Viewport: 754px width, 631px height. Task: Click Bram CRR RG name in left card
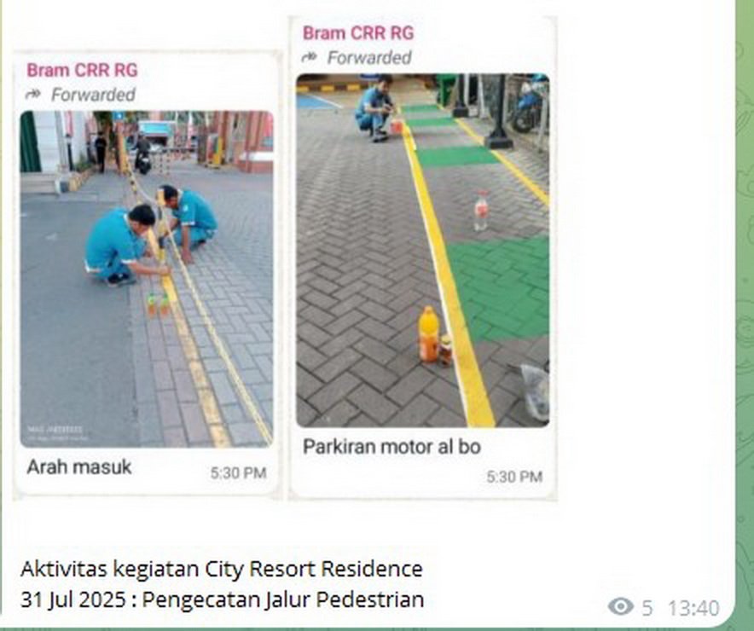click(x=82, y=70)
